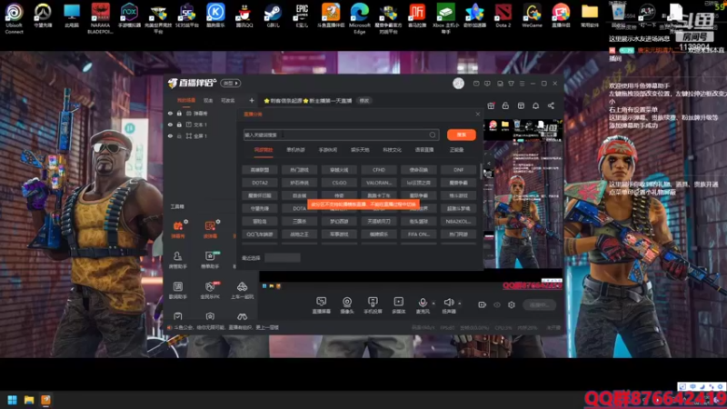
Task: Launch the Nox emulator shortcut
Action: (129, 15)
